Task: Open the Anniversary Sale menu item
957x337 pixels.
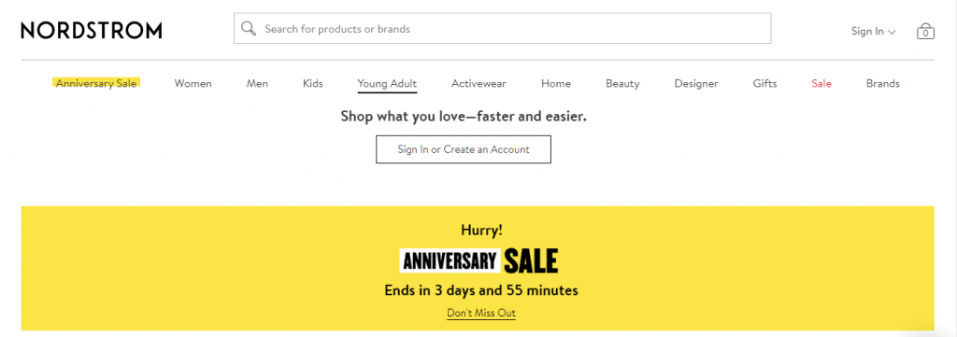Action: (x=96, y=83)
